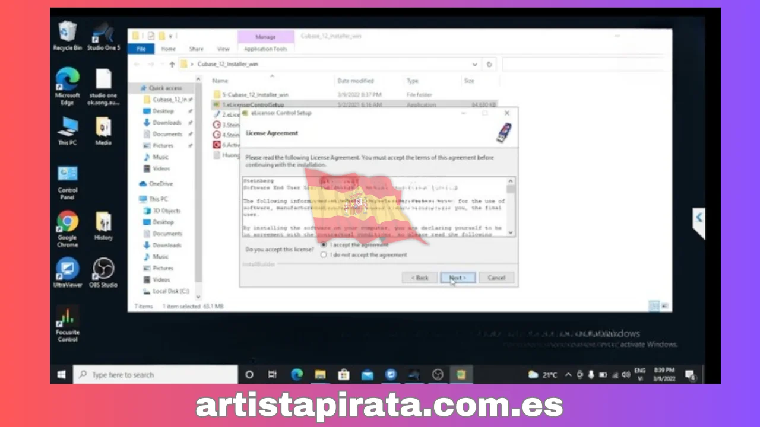Click the Back button in setup
Screen dimensions: 760x427
click(x=420, y=278)
